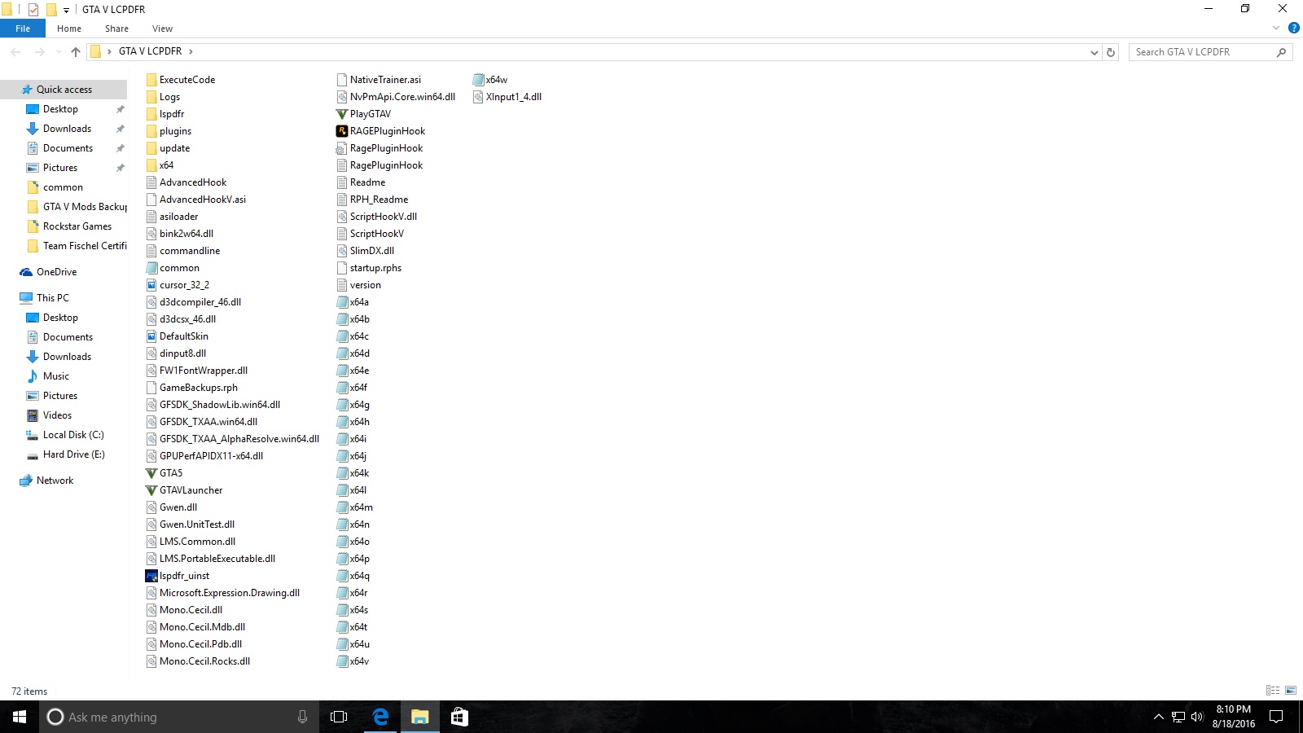Switch to Details view in status bar
This screenshot has width=1303, height=733.
(1272, 691)
